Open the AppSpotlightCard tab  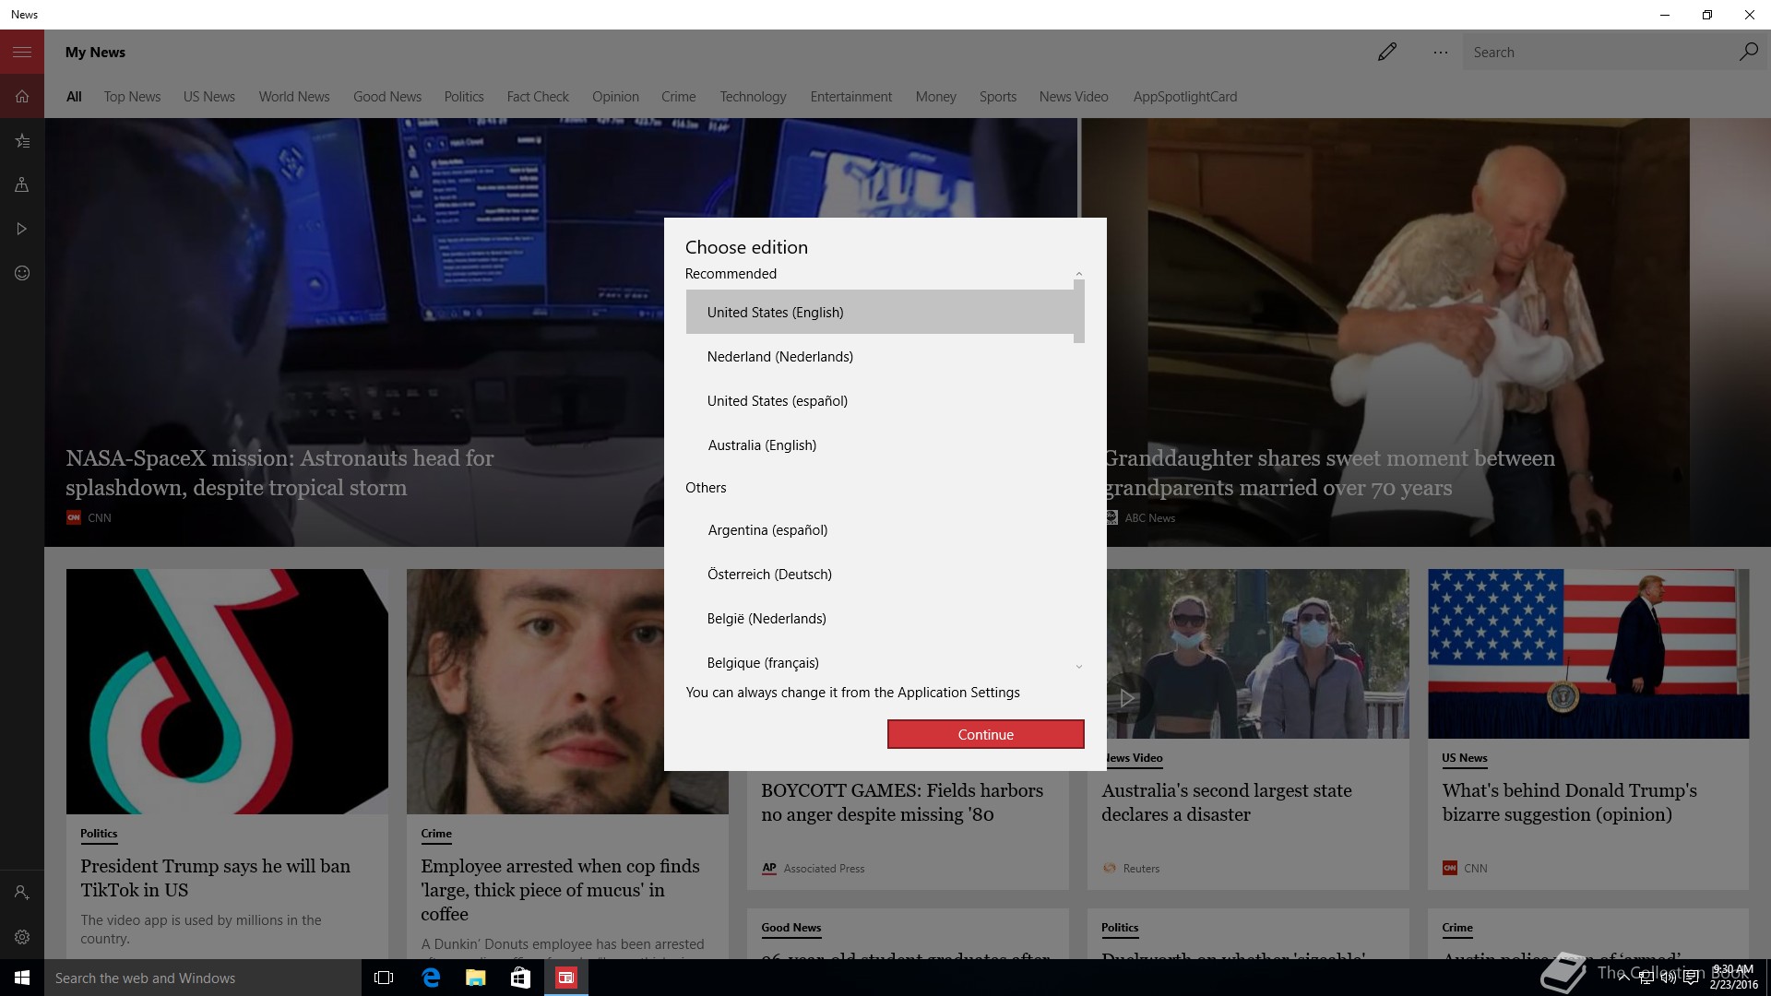1185,97
